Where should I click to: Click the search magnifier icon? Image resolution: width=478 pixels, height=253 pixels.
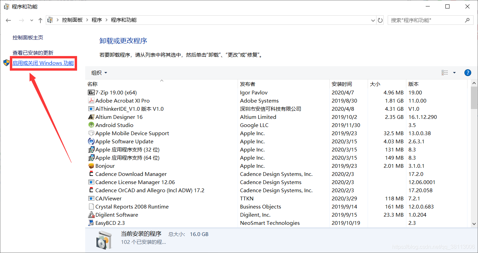(x=467, y=20)
